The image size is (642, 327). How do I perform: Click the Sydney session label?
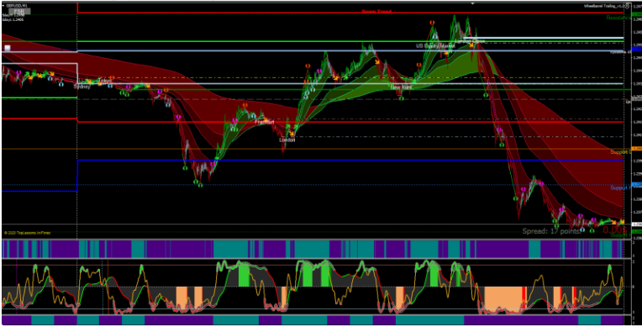point(82,87)
